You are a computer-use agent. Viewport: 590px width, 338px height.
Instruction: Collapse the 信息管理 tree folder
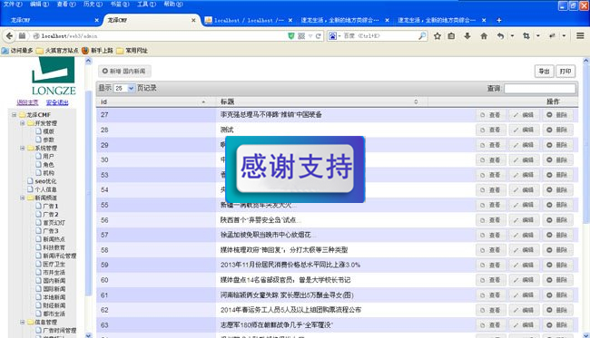click(22, 322)
